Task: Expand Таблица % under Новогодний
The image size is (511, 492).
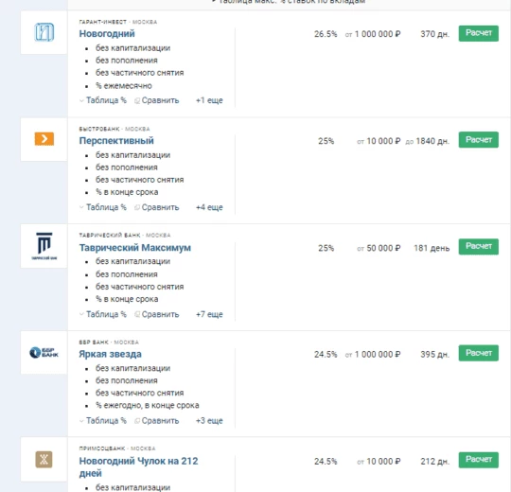Action: [103, 100]
